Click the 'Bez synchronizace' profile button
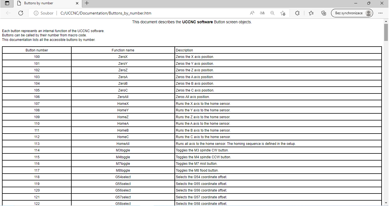Screen dimensions: 389x206 pyautogui.click(x=352, y=13)
